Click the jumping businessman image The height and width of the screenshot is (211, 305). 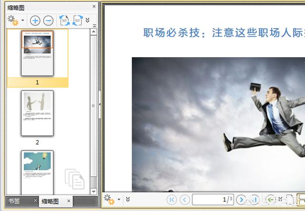click(218, 124)
